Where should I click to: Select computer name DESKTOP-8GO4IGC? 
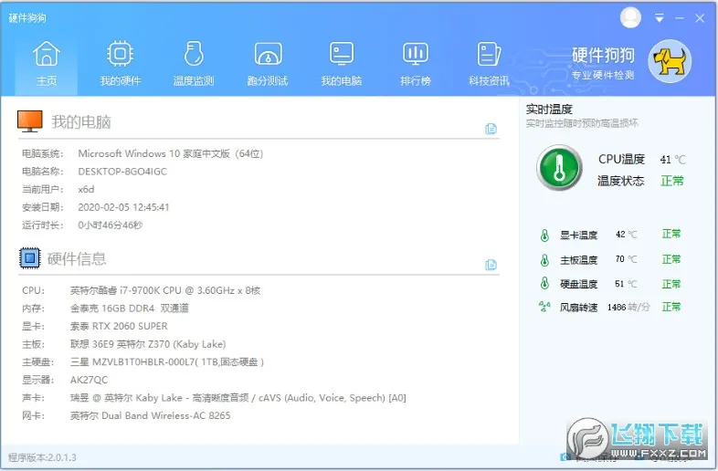point(122,172)
